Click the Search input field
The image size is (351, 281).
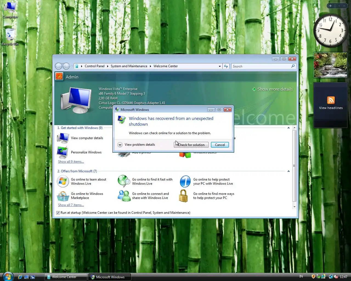tap(261, 66)
